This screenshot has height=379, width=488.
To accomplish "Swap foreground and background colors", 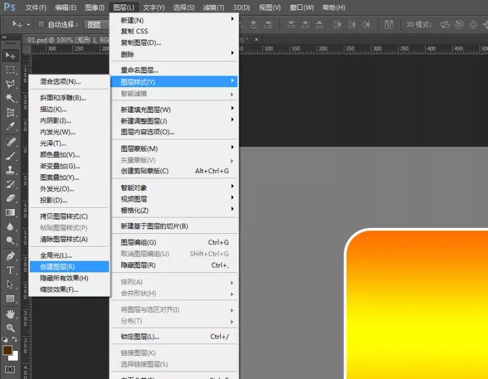I will point(15,339).
